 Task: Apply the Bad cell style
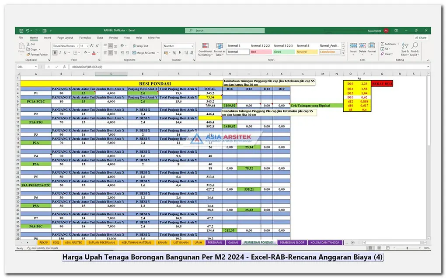(261, 51)
